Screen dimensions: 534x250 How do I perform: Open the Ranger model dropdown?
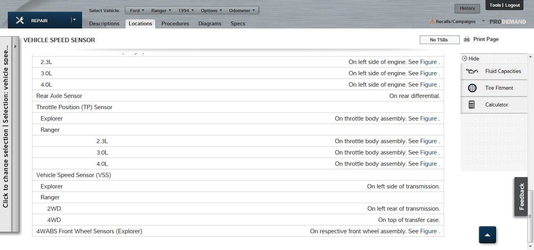coord(161,11)
